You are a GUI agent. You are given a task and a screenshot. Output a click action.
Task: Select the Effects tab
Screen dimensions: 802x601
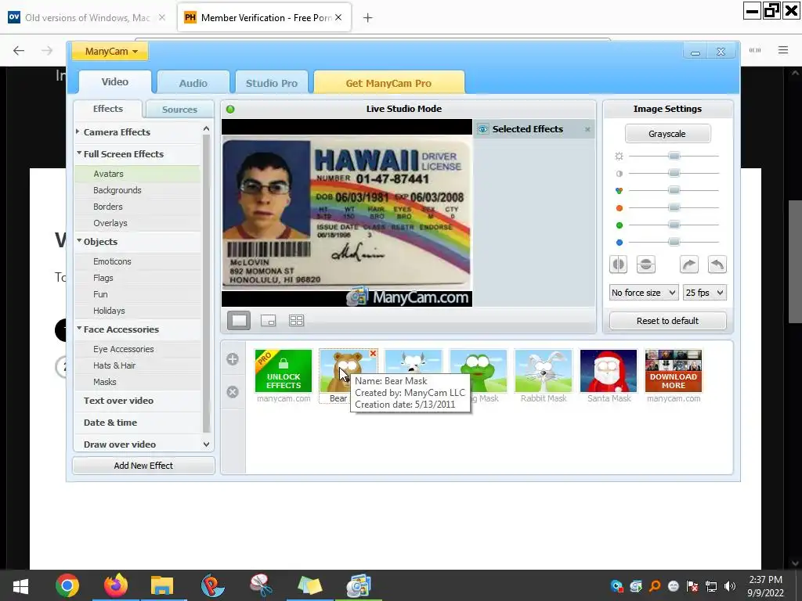[x=108, y=109]
